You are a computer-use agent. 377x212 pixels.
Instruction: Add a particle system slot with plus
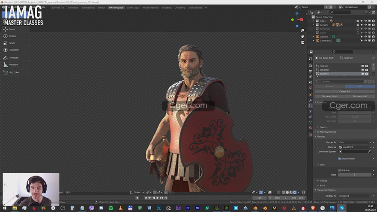pos(374,65)
